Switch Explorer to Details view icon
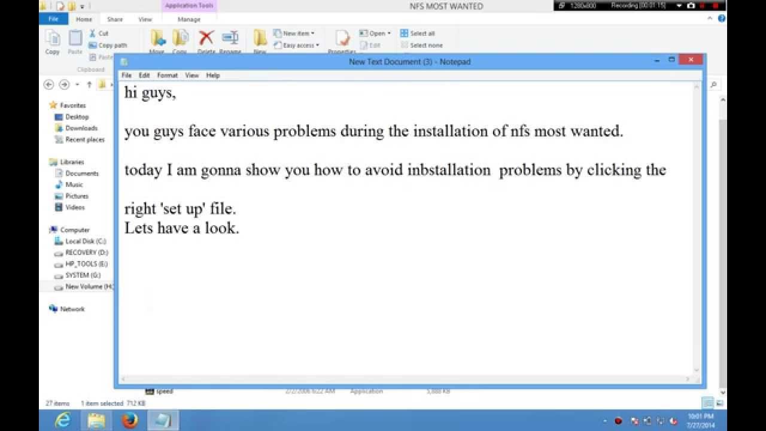766x431 pixels. pyautogui.click(x=708, y=403)
